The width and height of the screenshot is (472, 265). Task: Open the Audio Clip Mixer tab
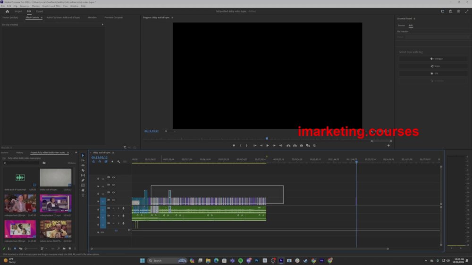tap(63, 17)
